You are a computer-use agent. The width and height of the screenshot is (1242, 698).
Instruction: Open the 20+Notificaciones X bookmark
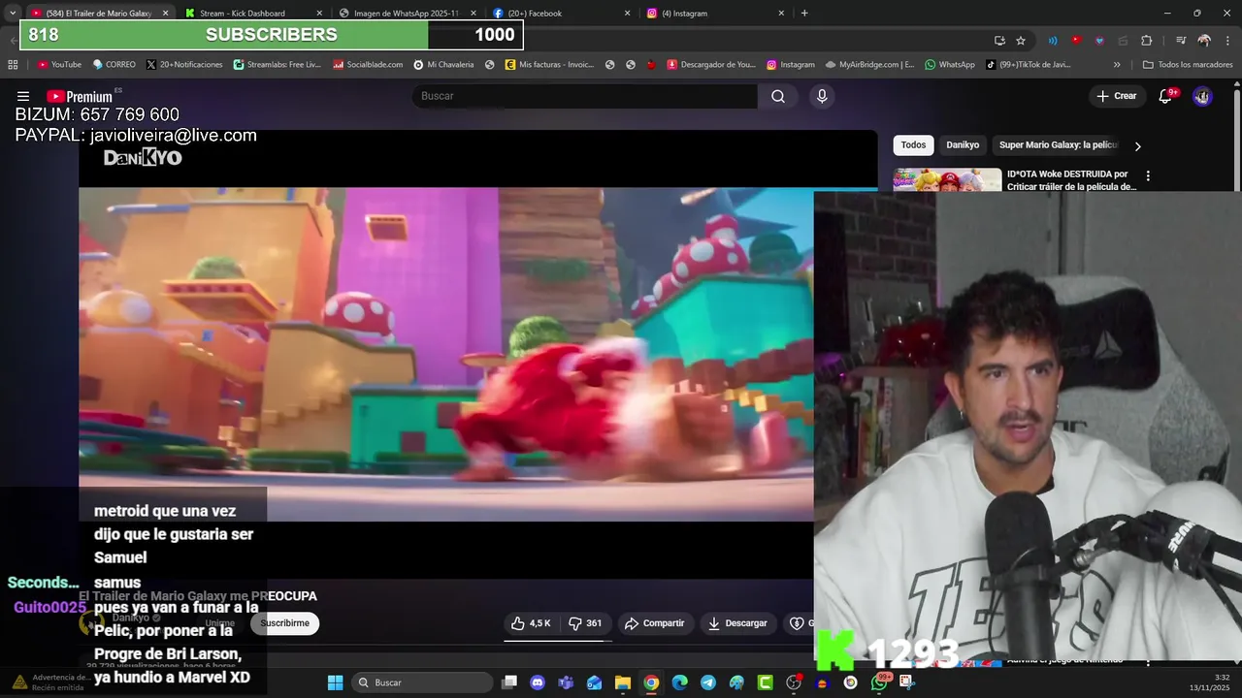coord(184,65)
